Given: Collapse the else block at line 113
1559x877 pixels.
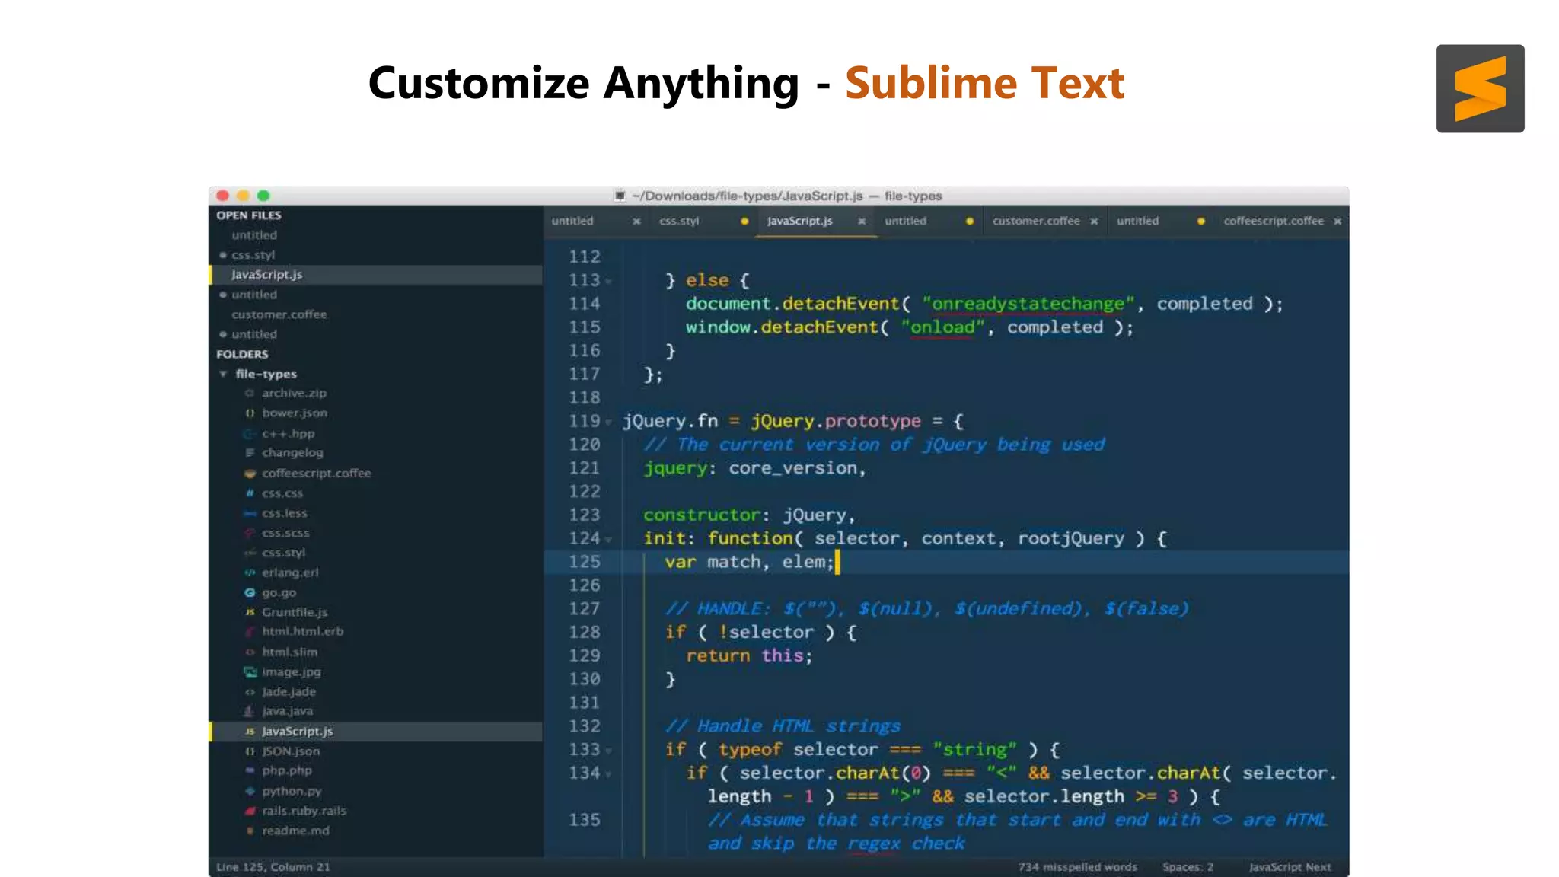Looking at the screenshot, I should pyautogui.click(x=608, y=282).
